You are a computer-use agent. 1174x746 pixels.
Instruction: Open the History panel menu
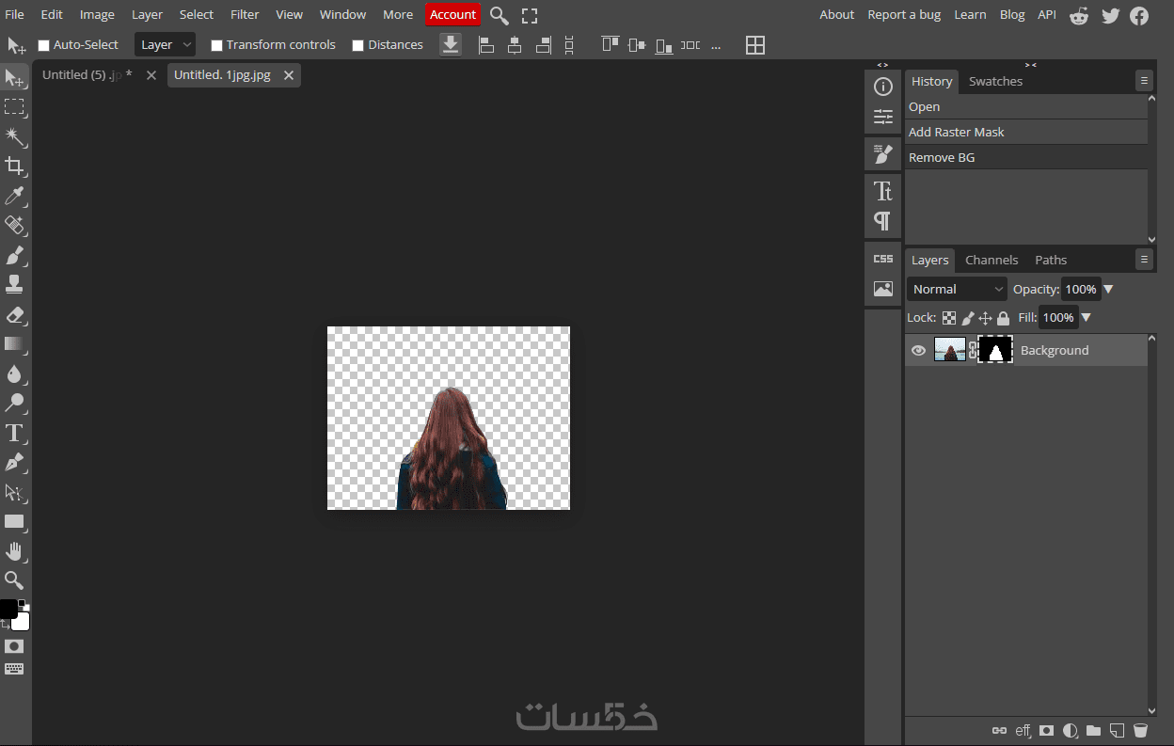point(1144,81)
